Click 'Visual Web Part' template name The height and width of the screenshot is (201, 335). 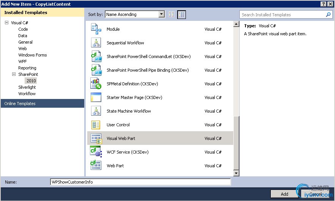(121, 138)
